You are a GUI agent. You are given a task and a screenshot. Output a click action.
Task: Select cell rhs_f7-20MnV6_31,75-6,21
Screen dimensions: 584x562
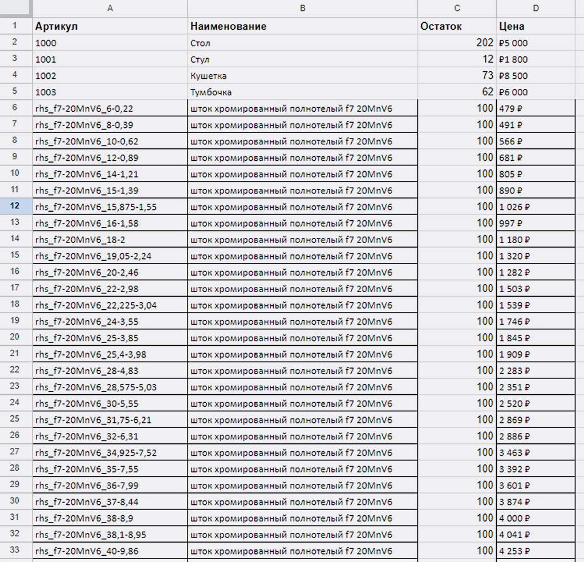tap(110, 419)
